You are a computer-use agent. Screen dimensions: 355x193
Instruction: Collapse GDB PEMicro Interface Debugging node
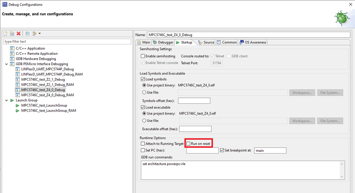pyautogui.click(x=6, y=64)
